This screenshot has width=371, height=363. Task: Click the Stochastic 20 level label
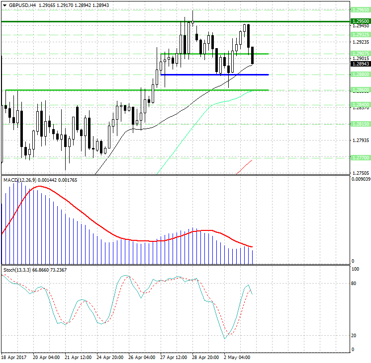click(x=354, y=336)
